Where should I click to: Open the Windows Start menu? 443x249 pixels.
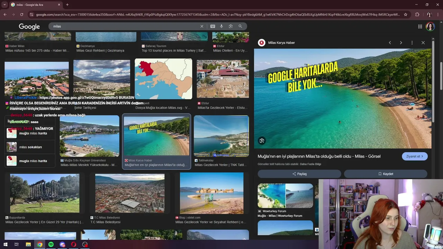tap(5, 245)
